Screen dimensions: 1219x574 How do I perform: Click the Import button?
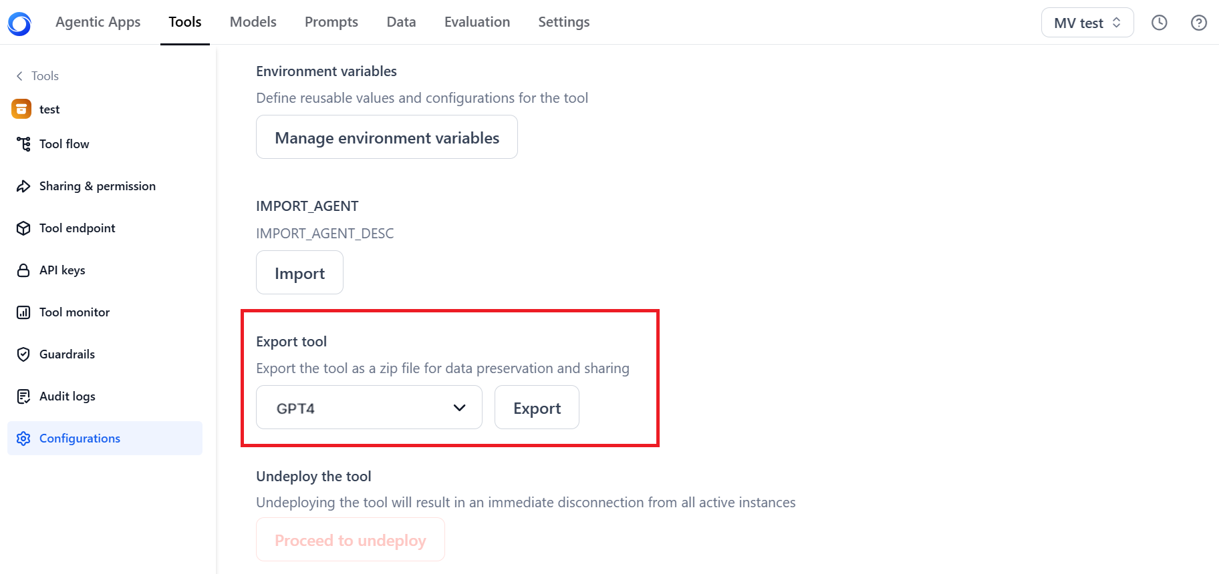[299, 273]
